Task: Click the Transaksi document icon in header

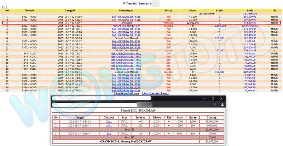Action: 124,3
